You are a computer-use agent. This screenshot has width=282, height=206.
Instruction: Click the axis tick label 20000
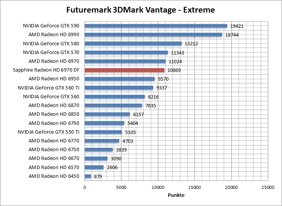pyautogui.click(x=231, y=187)
